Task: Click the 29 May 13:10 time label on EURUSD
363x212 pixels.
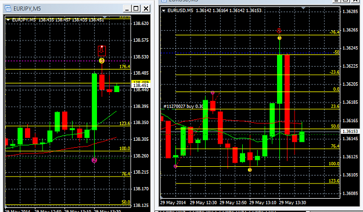Action: tap(263, 203)
